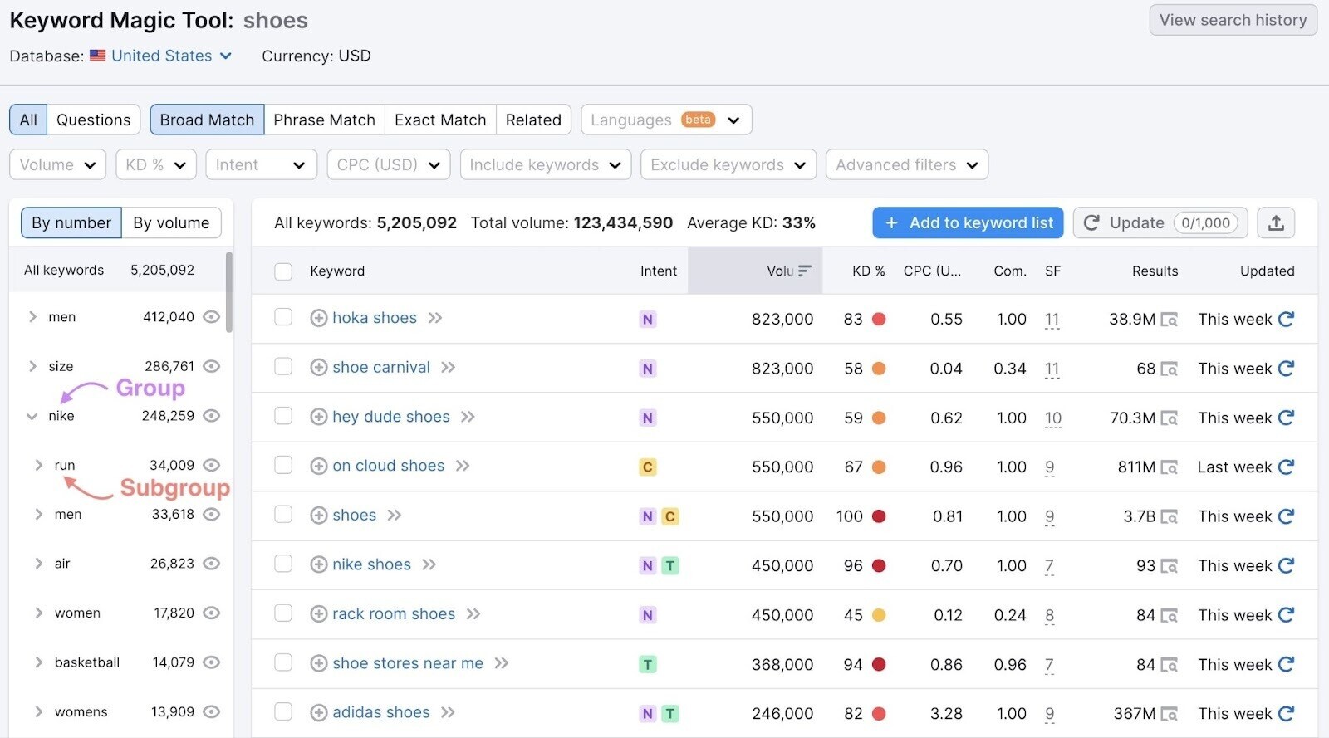This screenshot has width=1329, height=738.
Task: Toggle the eye icon for basketball subgroup
Action: tap(212, 662)
